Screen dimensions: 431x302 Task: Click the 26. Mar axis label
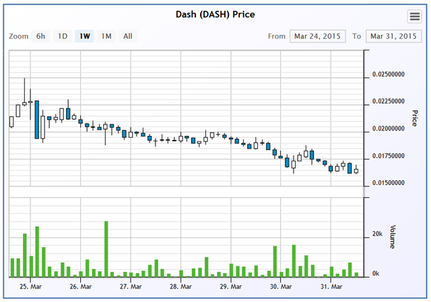(81, 287)
